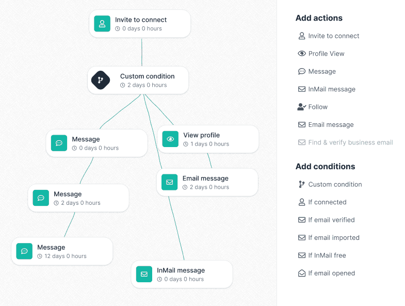
Task: Add the Message action from sidebar
Action: 321,72
